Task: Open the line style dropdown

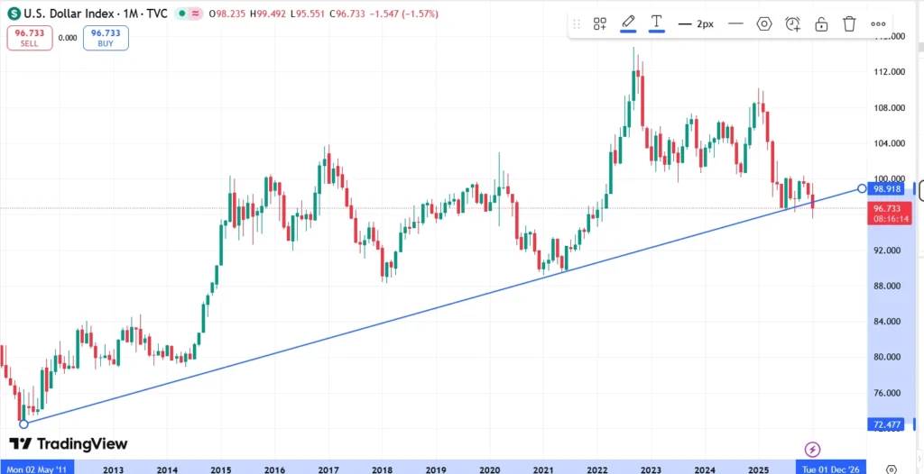Action: click(x=735, y=24)
